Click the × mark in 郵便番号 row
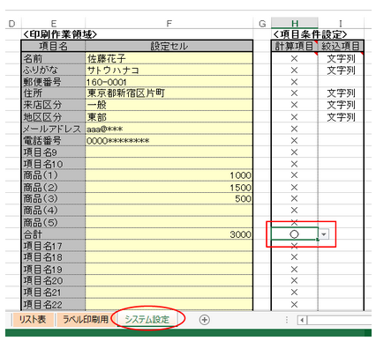 (294, 82)
